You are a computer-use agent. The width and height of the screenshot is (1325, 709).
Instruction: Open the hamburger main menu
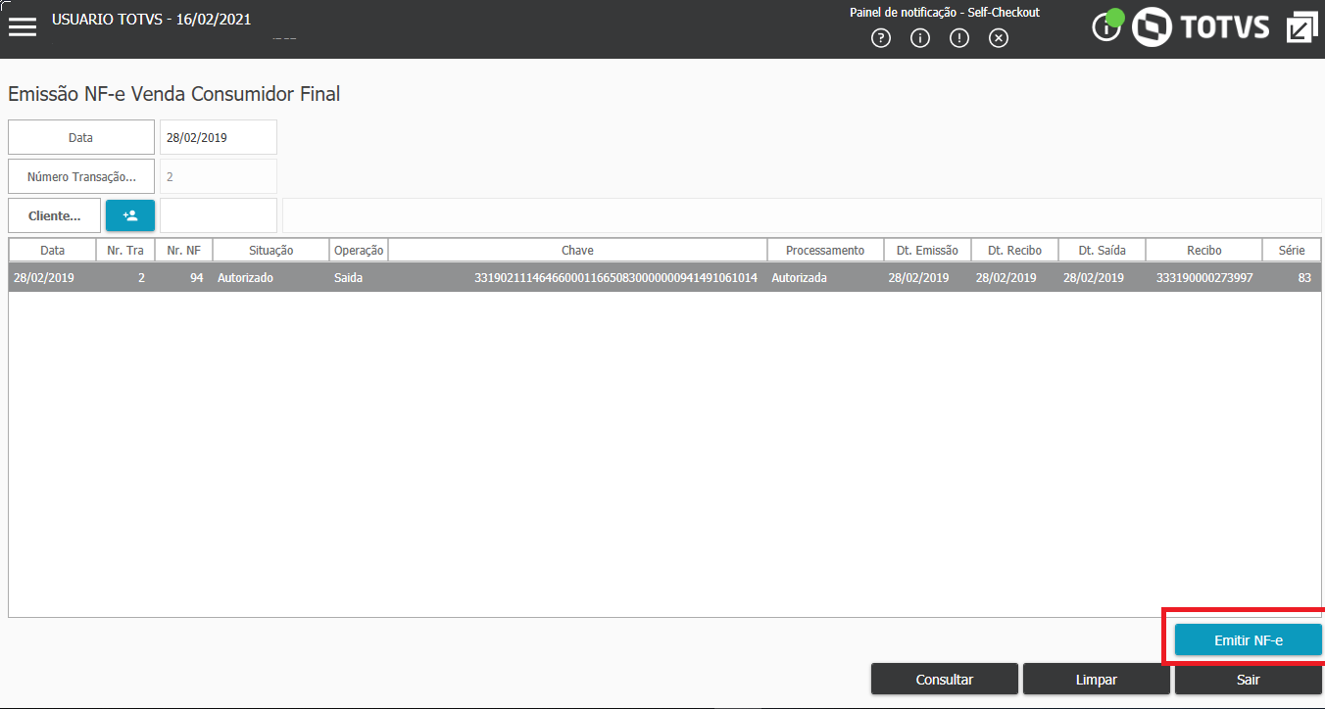coord(22,26)
